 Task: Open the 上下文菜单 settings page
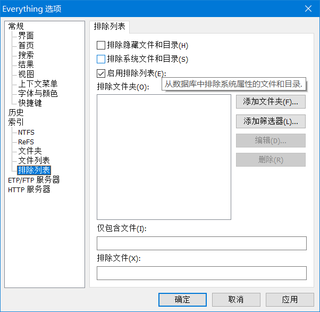[x=38, y=84]
